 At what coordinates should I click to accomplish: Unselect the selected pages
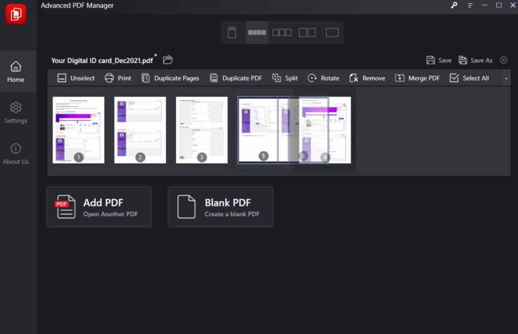click(x=76, y=78)
